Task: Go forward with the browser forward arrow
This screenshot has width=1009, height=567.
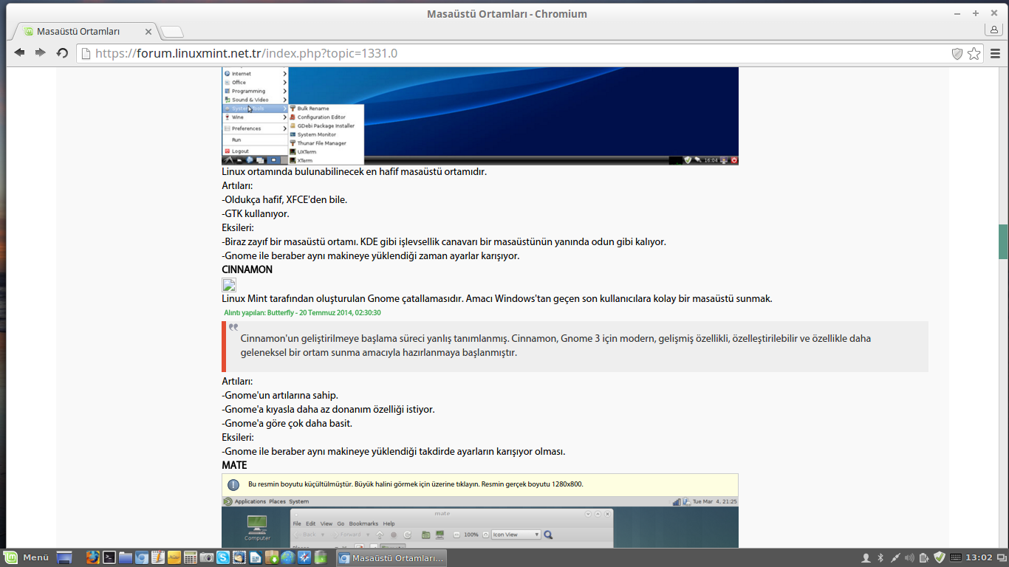Action: tap(41, 53)
